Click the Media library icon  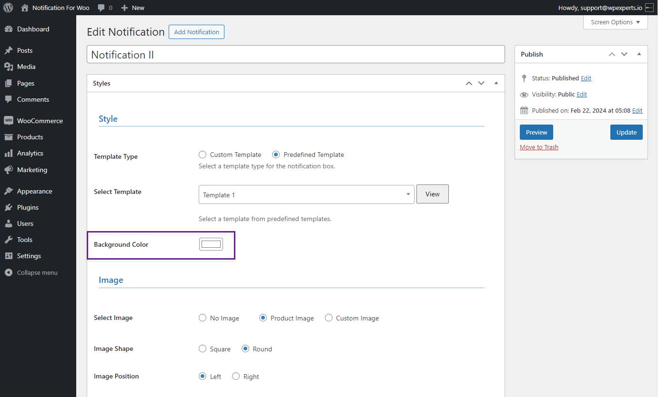click(9, 67)
